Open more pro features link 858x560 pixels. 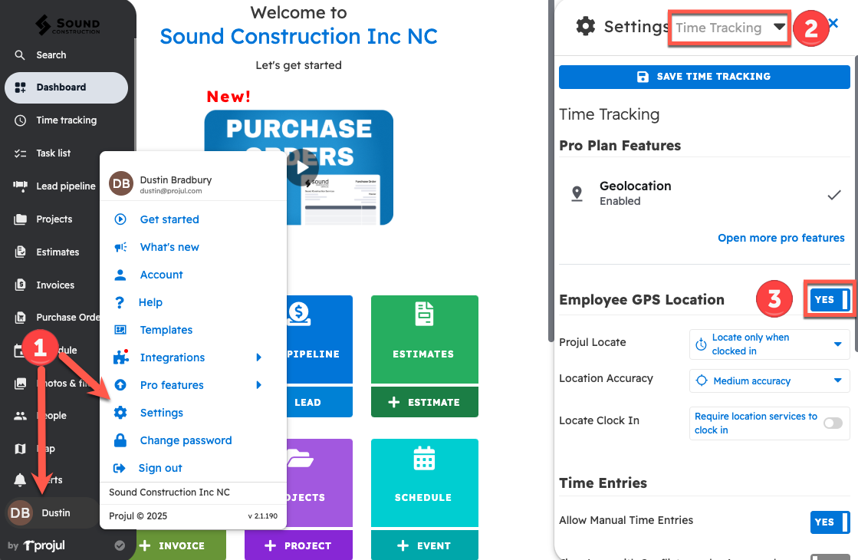781,238
